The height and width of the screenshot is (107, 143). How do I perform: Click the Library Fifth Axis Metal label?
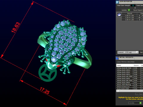(126, 62)
